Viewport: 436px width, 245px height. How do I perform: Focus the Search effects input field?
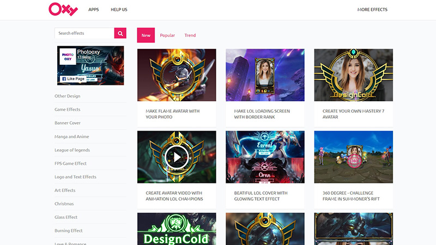pos(84,33)
